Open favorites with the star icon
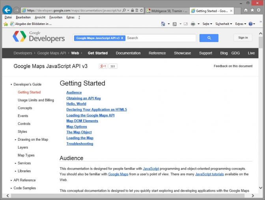 click(252, 10)
